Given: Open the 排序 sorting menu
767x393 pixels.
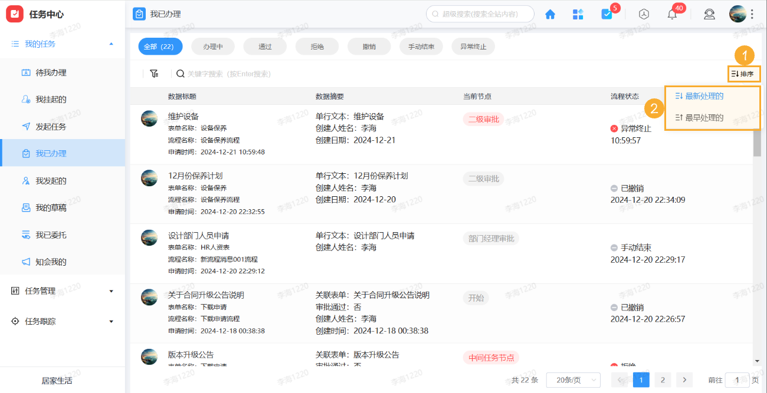Looking at the screenshot, I should click(x=743, y=73).
